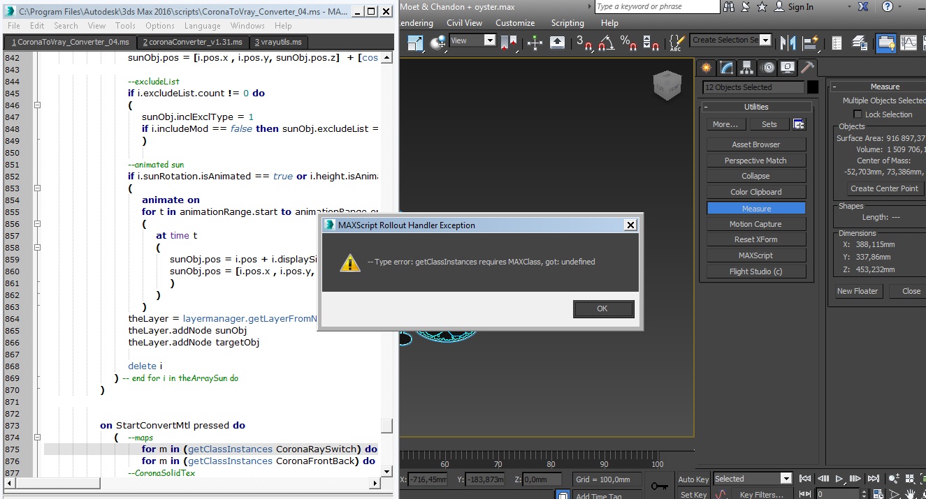Image resolution: width=926 pixels, height=499 pixels.
Task: Enable the Lock Selection checkbox
Action: tap(858, 114)
